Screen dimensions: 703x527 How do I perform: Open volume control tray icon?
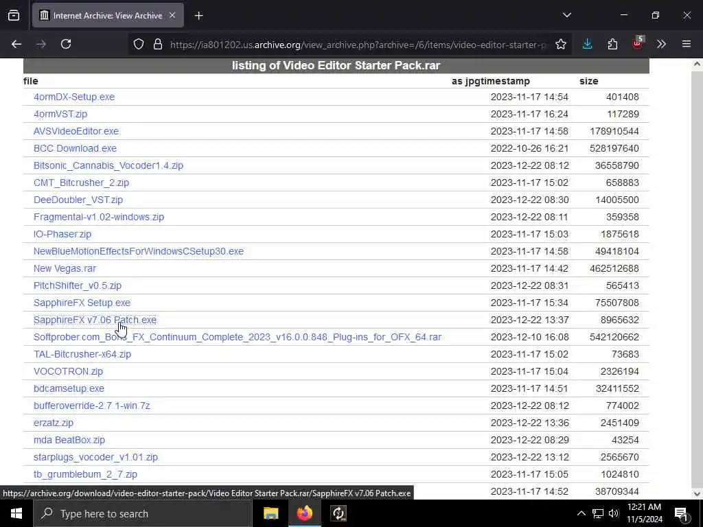pos(613,513)
